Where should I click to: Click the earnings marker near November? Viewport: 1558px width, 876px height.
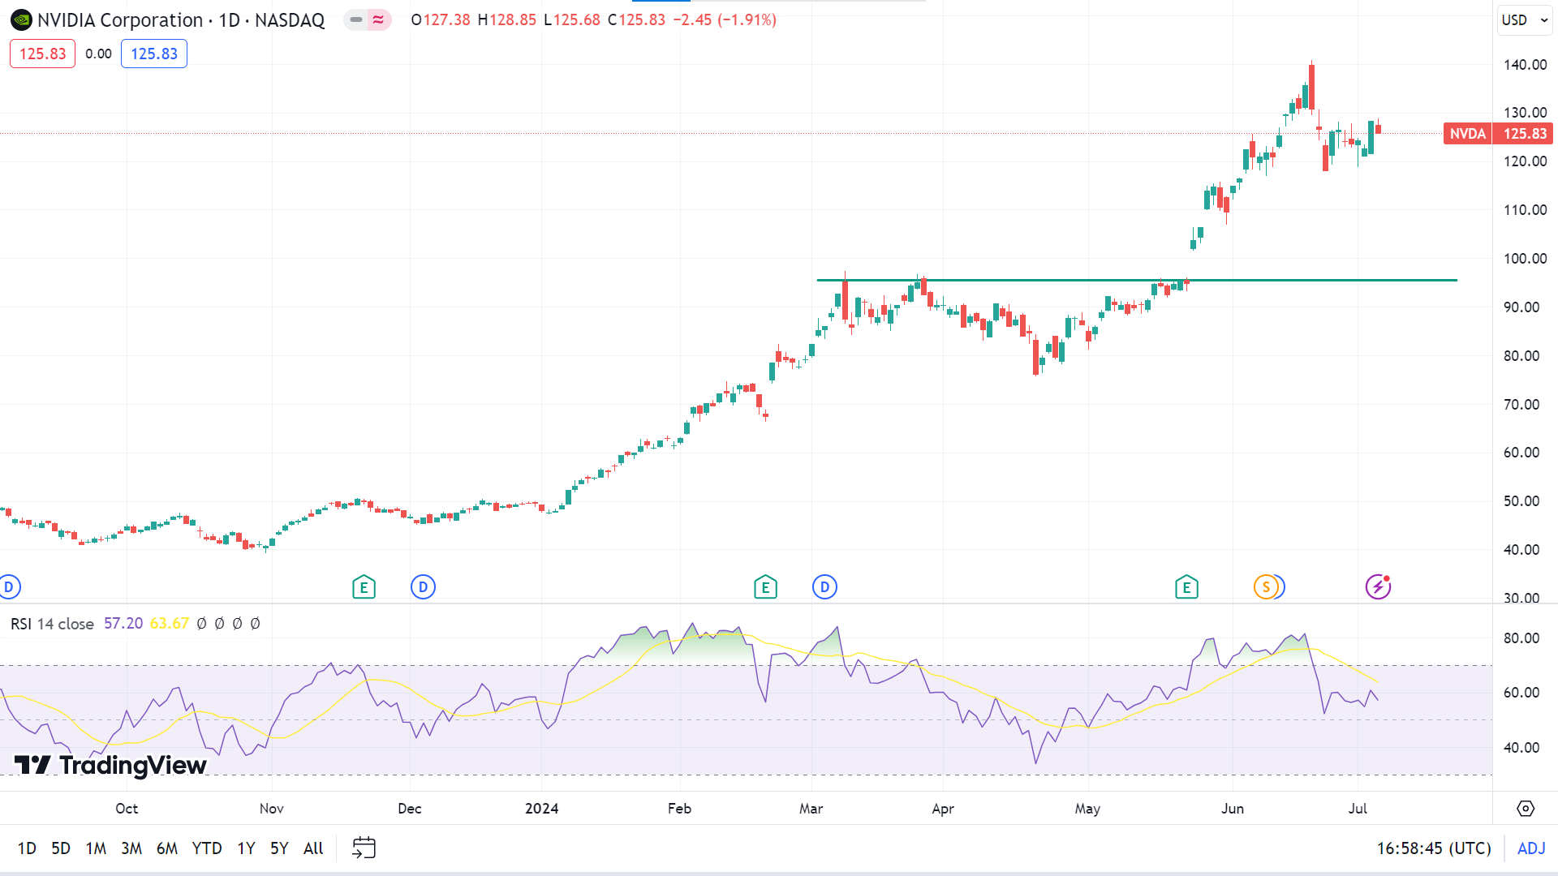coord(364,586)
